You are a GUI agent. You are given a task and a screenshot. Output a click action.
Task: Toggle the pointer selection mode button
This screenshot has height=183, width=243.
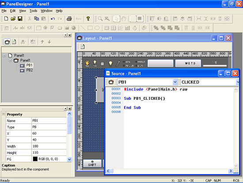click(116, 19)
